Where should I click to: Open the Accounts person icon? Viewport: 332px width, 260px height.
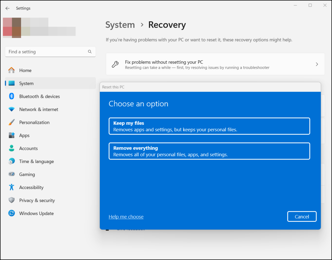(x=11, y=148)
